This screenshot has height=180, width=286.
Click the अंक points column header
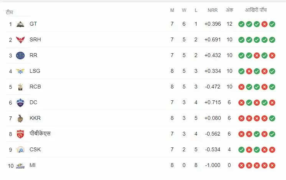pos(230,10)
